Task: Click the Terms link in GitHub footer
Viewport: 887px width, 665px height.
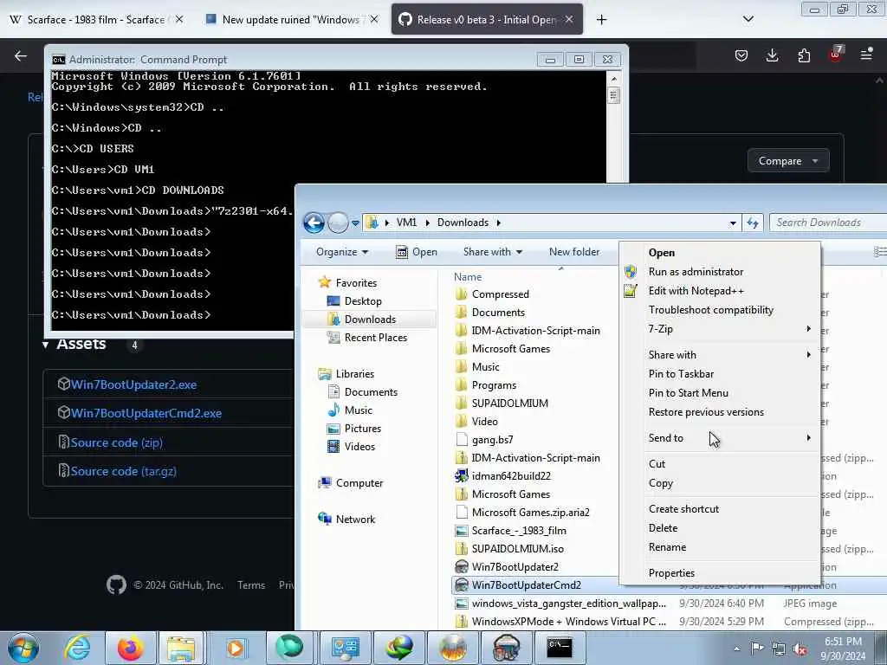Action: 251,584
